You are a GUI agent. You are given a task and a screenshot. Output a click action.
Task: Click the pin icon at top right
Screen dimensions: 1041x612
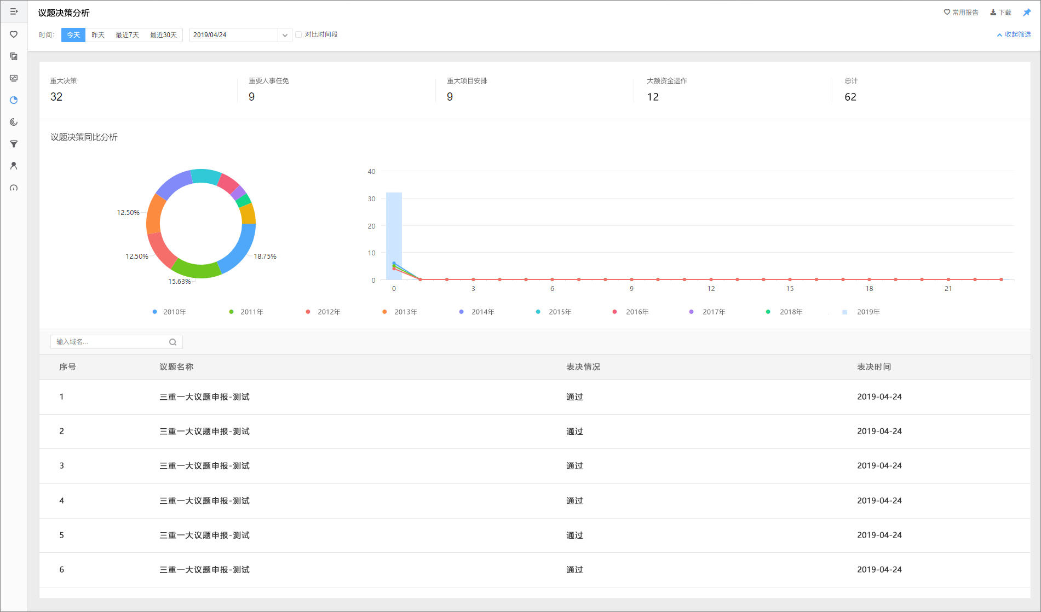coord(1027,12)
